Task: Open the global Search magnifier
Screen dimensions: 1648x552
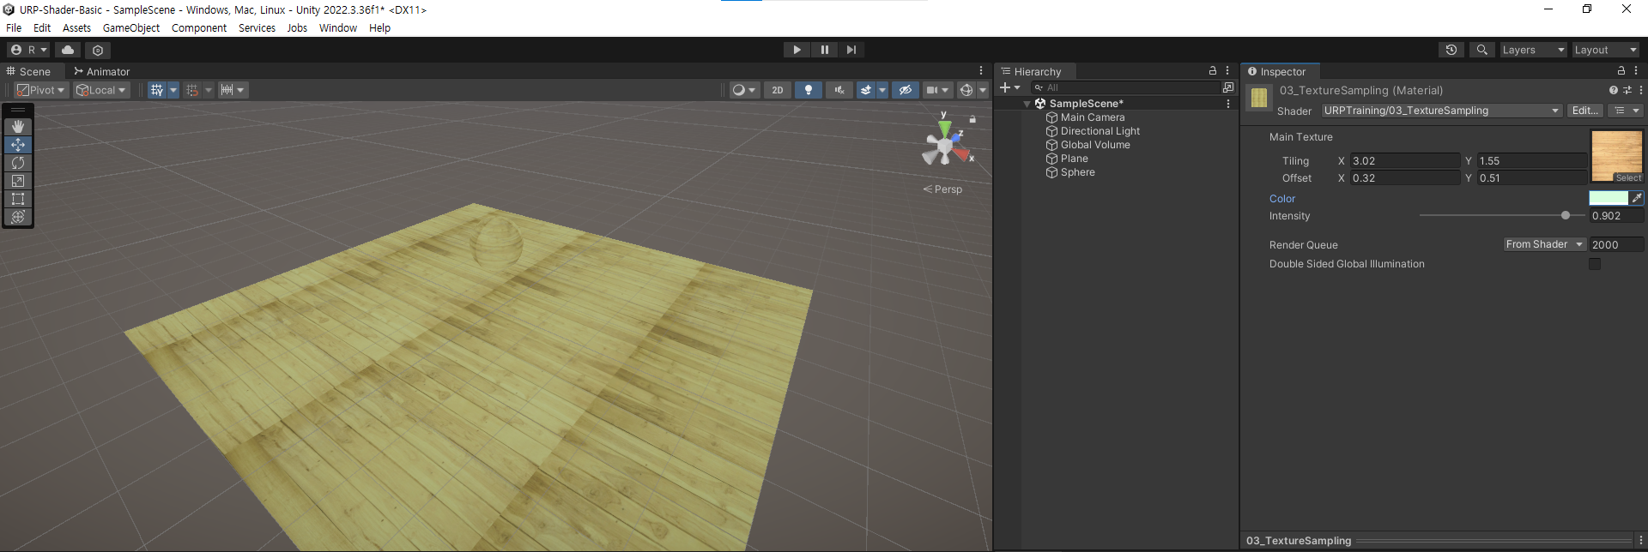Action: click(x=1481, y=50)
